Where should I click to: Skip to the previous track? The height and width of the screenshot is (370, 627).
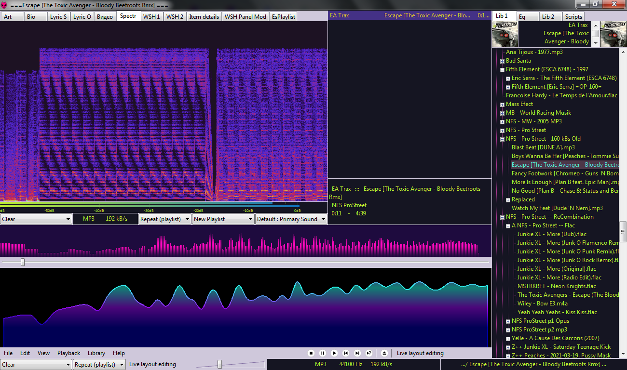point(346,353)
